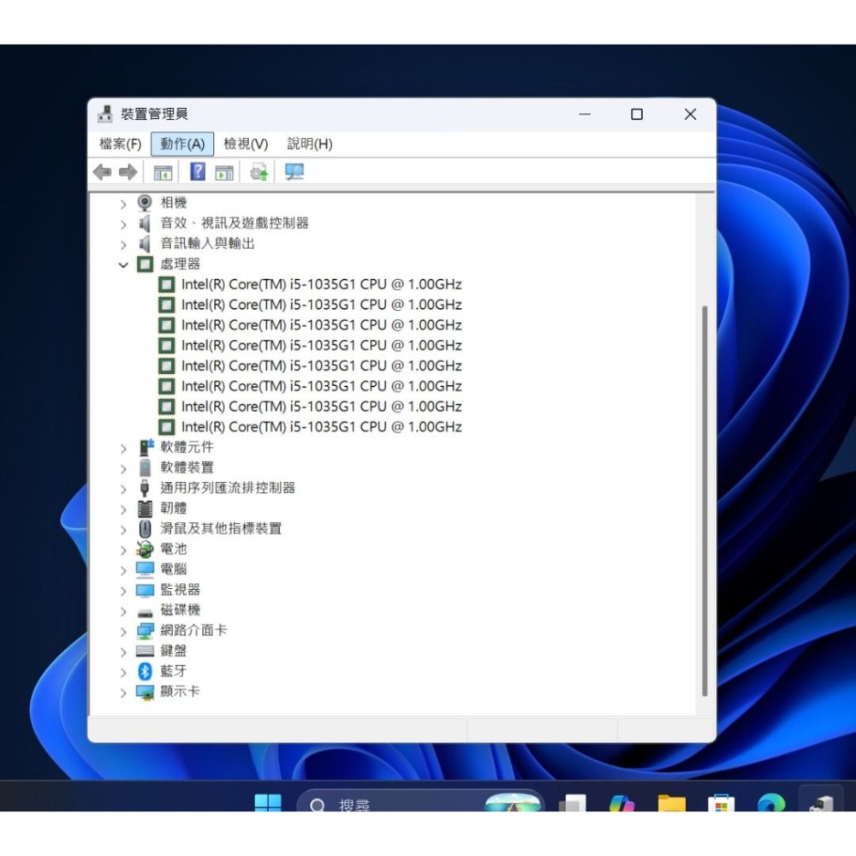Screen dimensions: 856x856
Task: Click the taskbar 搜尋 search box
Action: pos(420,801)
